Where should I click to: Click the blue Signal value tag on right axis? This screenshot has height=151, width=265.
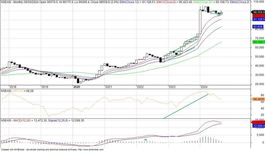[258, 126]
